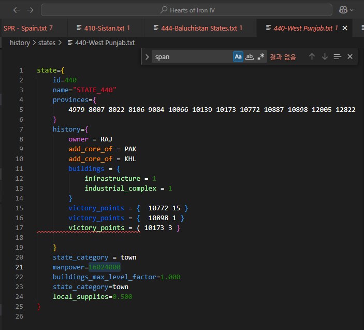Toggle Match Whole Word option
This screenshot has width=364, height=330.
[x=249, y=56]
